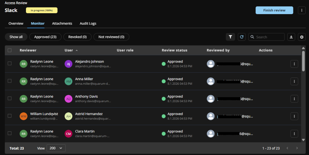This screenshot has width=309, height=155.
Task: Click the Slack review title
Action: pyautogui.click(x=11, y=10)
